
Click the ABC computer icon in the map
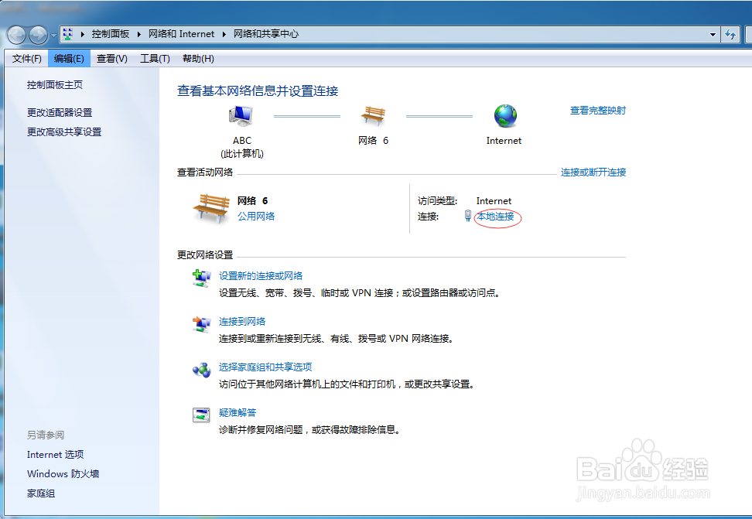[x=242, y=114]
